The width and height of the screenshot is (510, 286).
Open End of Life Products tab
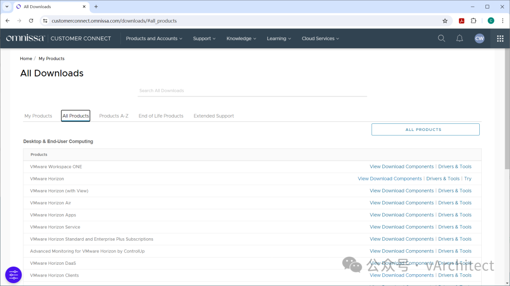(161, 116)
